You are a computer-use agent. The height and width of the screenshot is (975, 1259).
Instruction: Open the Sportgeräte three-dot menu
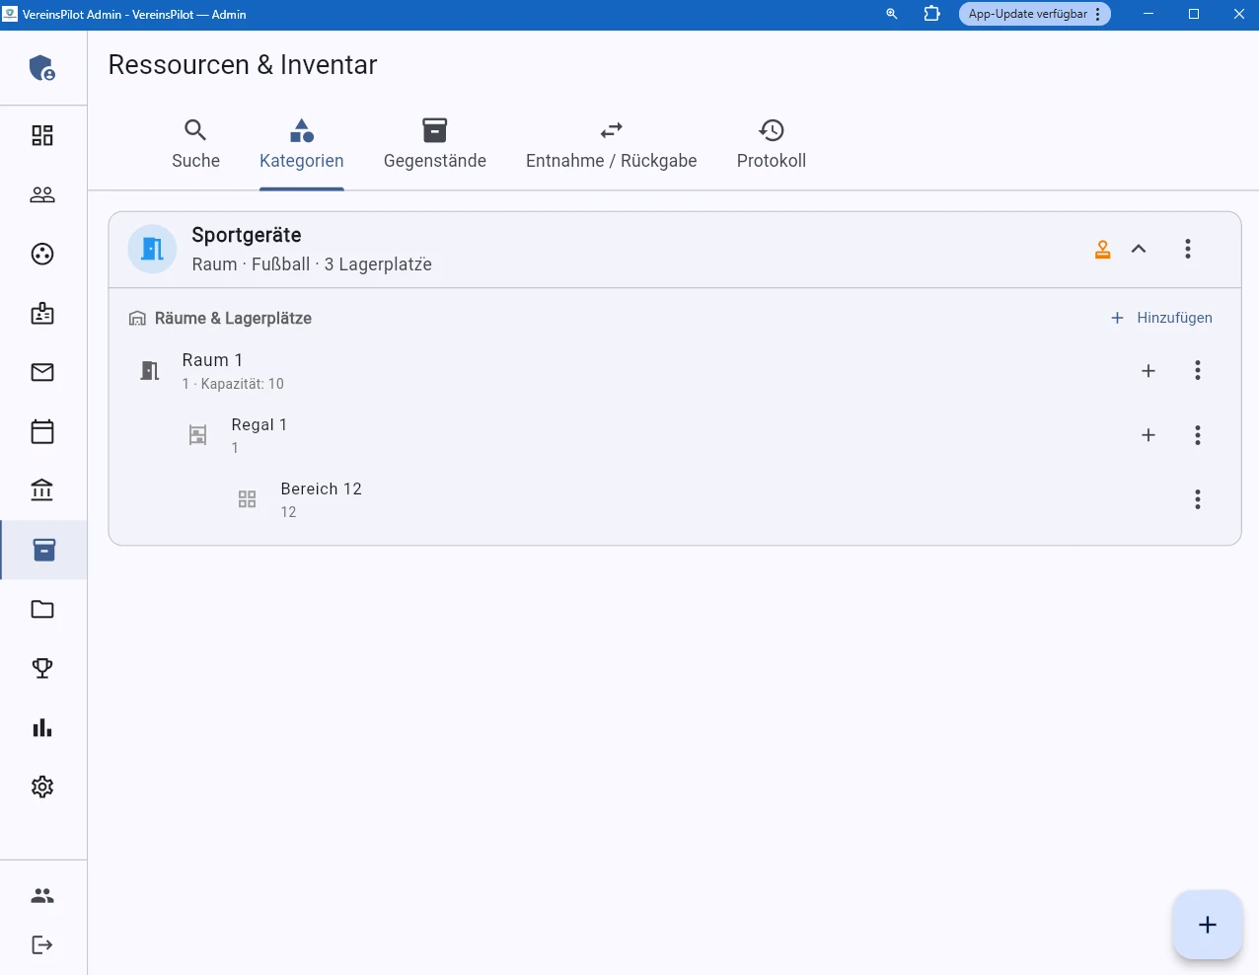click(1188, 249)
